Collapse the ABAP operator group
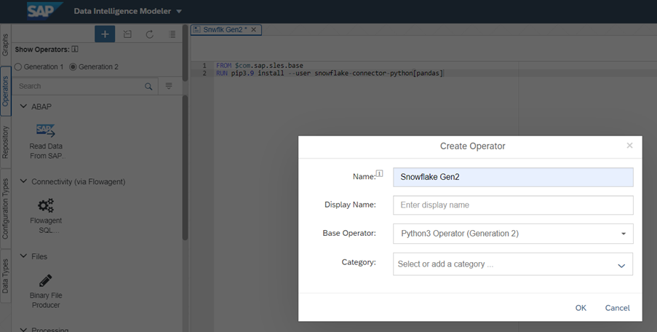Screen dimensions: 657x332 click(23, 106)
